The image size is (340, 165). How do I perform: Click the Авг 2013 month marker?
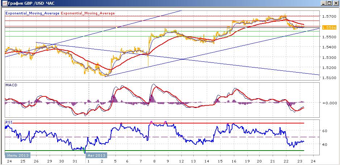(96, 155)
